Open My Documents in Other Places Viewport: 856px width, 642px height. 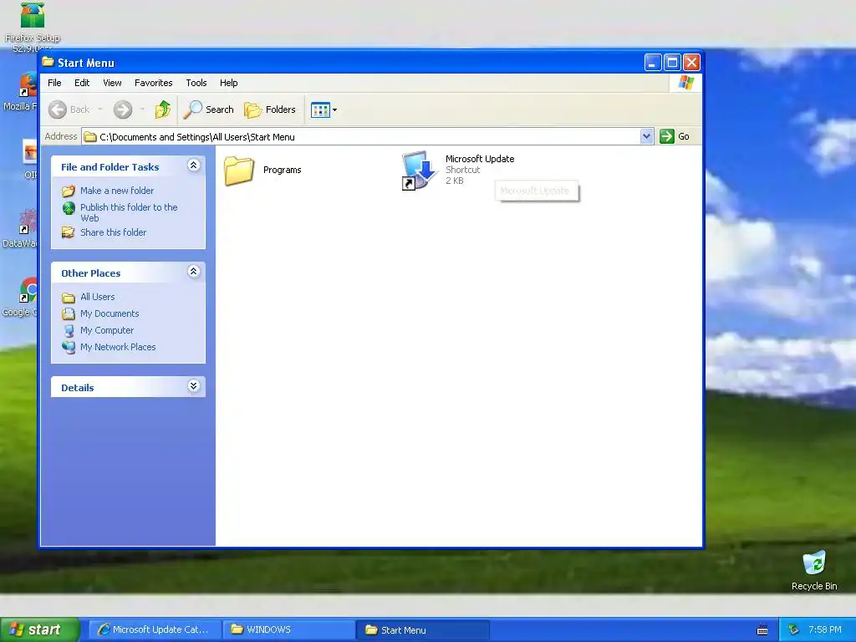click(110, 314)
